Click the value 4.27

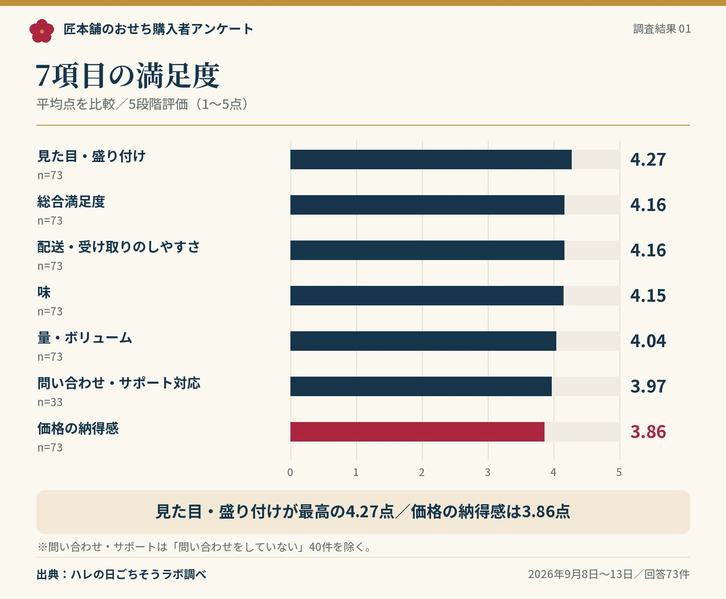(x=648, y=160)
